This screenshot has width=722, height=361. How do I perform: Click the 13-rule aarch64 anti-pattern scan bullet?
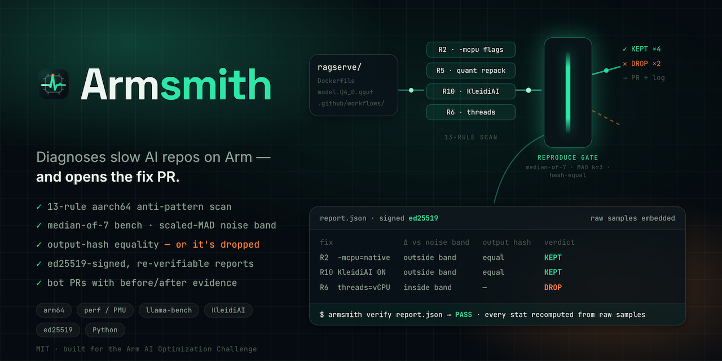click(134, 207)
